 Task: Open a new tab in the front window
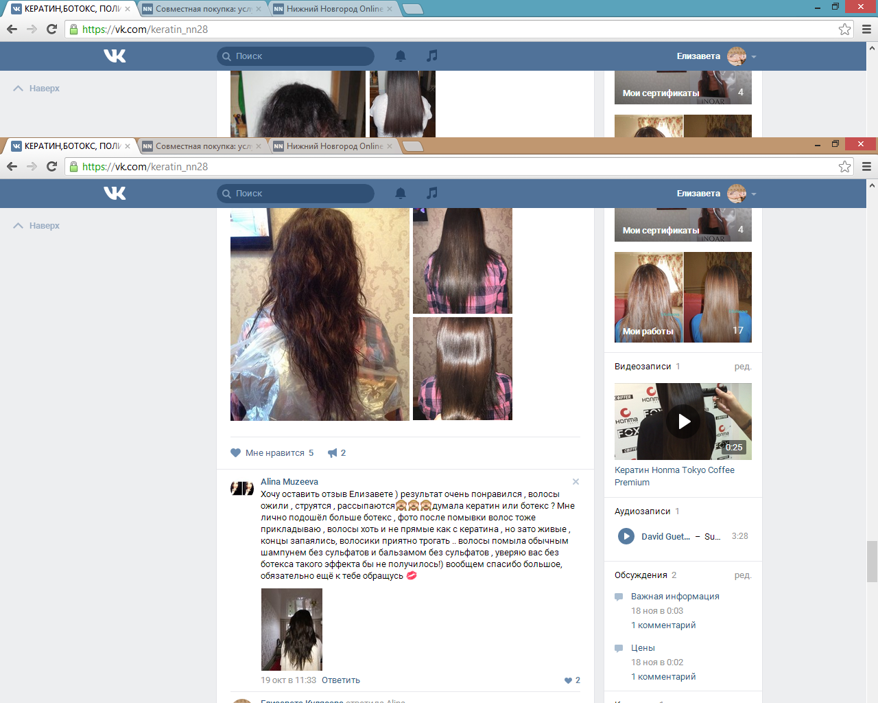pyautogui.click(x=413, y=146)
